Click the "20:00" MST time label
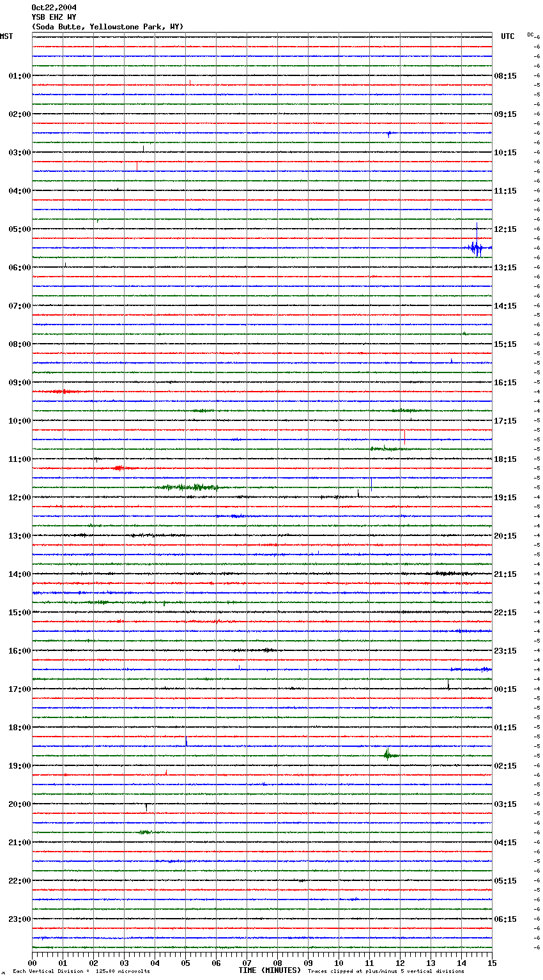Screen dimensions: 543x980 click(20, 804)
